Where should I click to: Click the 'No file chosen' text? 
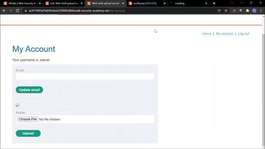tap(50, 119)
